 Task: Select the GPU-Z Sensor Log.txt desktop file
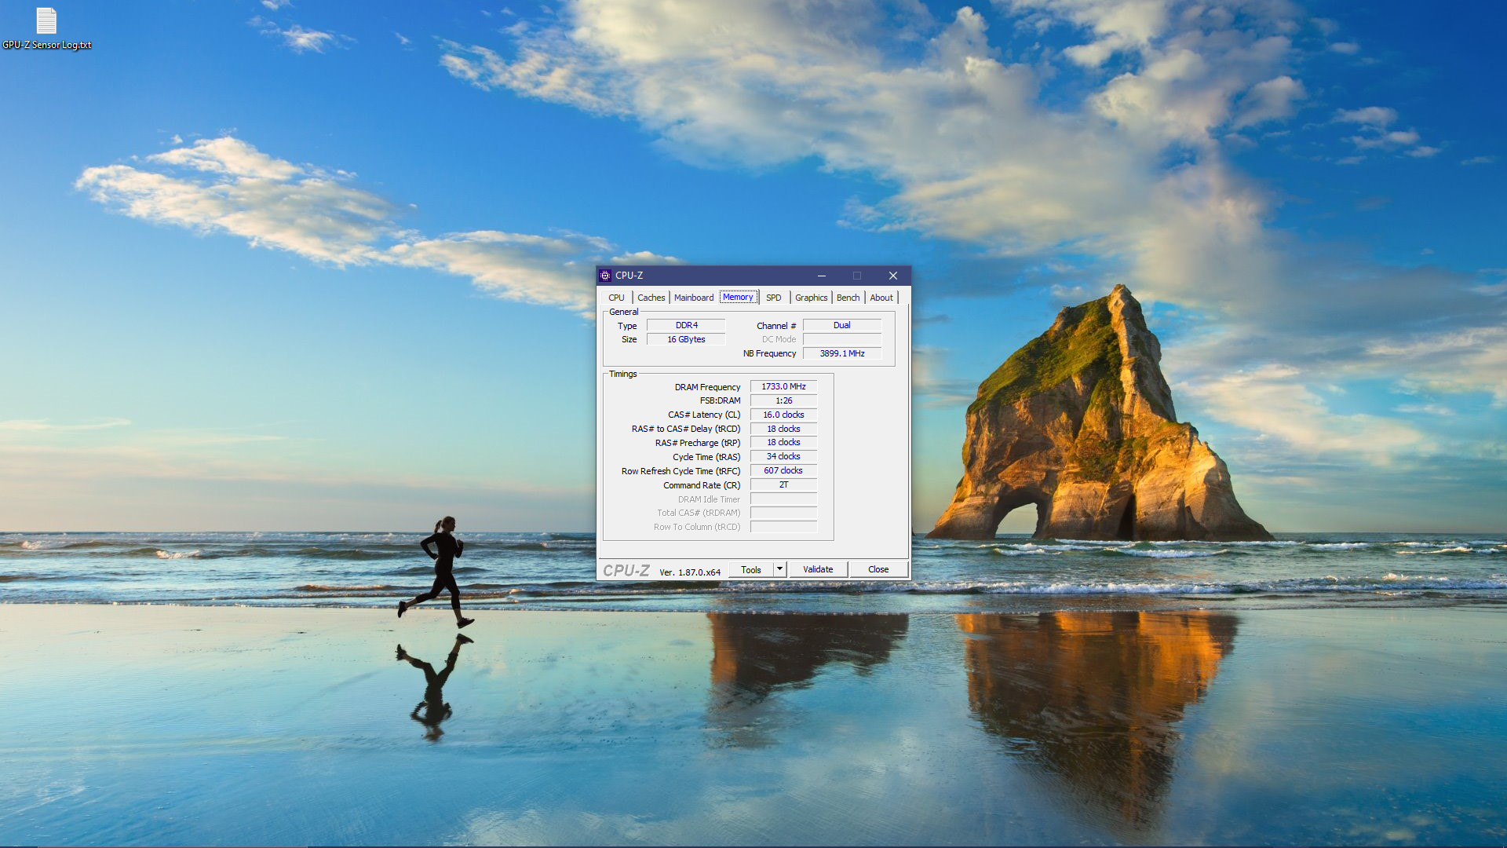pyautogui.click(x=46, y=27)
